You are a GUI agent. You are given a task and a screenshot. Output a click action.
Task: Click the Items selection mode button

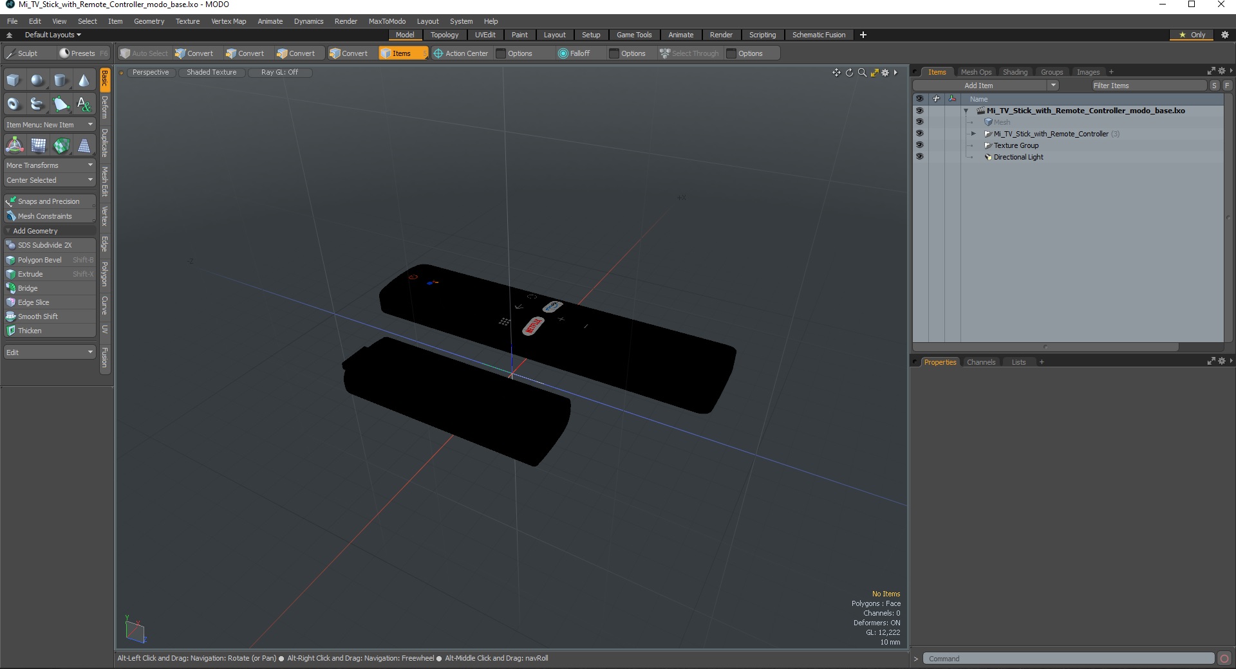[403, 53]
